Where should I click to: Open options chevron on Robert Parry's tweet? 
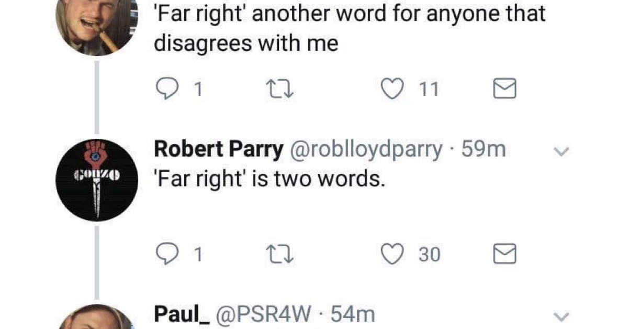pyautogui.click(x=560, y=151)
